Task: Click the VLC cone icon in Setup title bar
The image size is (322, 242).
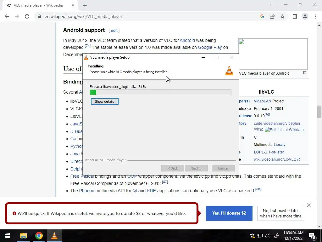Action: (86, 57)
